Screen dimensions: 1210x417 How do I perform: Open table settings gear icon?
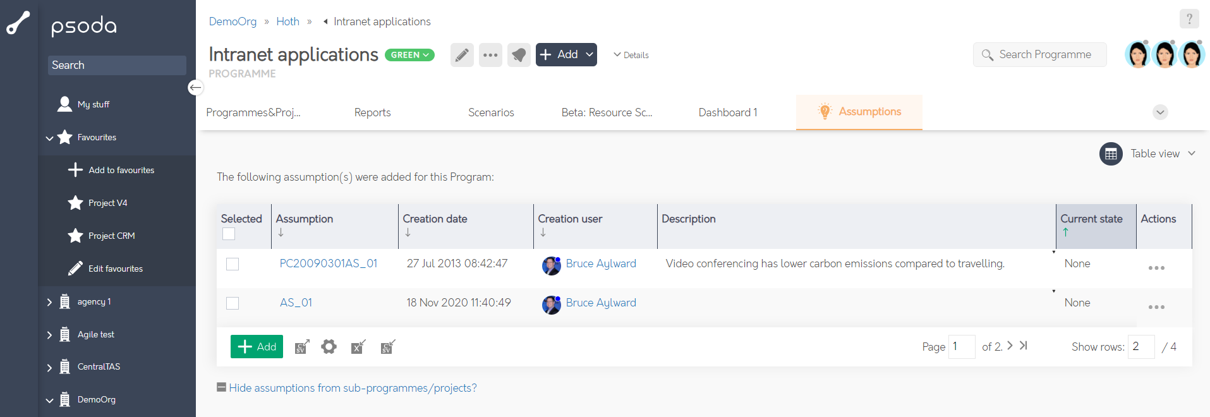(x=329, y=347)
